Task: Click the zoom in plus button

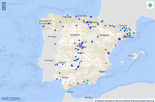Action: pos(4,4)
